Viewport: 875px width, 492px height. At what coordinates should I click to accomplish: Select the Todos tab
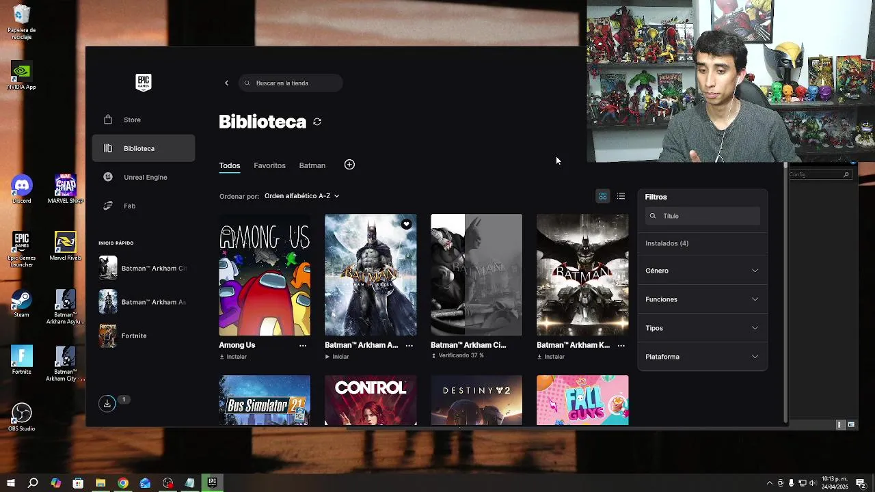tap(230, 165)
